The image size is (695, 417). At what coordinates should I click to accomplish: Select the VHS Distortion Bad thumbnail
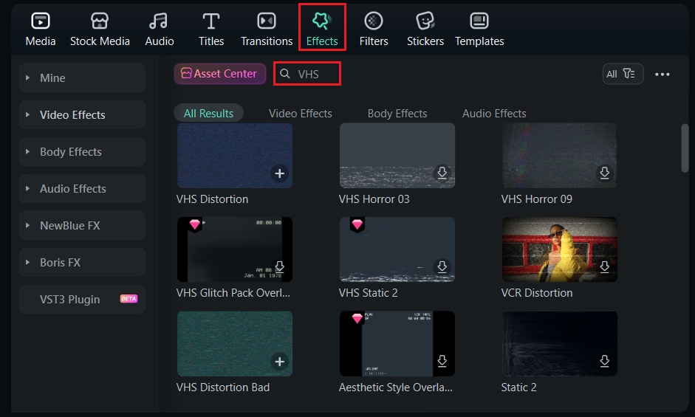click(234, 343)
